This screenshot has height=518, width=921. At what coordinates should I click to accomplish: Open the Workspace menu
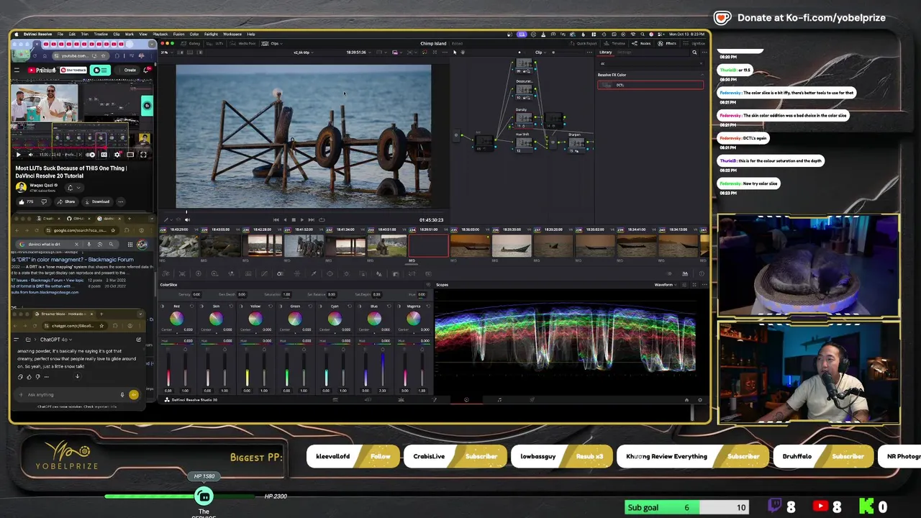pos(232,34)
